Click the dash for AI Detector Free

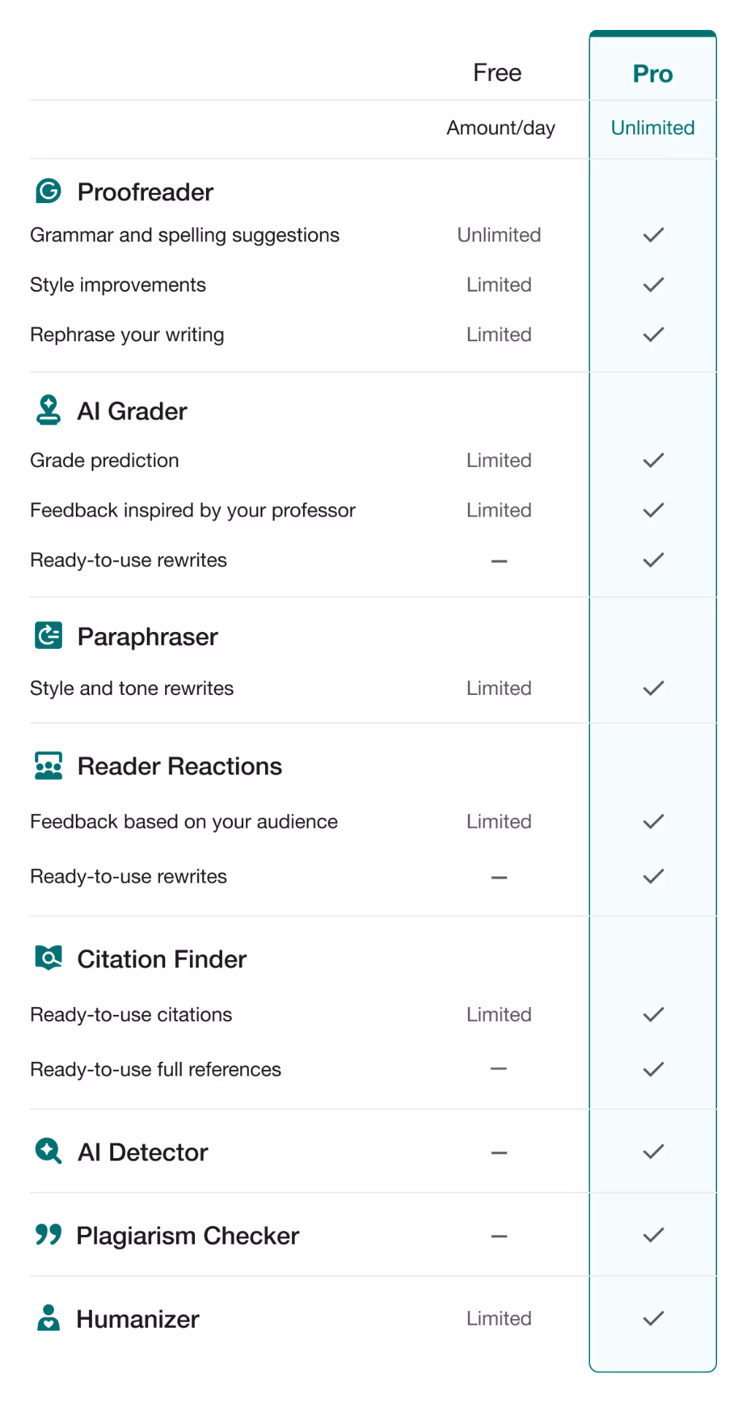pos(499,1153)
